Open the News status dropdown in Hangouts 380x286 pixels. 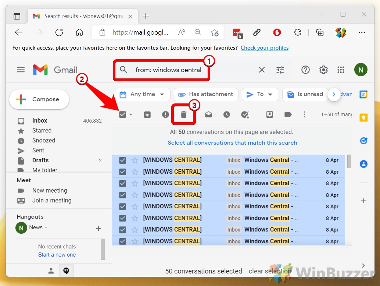[x=46, y=227]
